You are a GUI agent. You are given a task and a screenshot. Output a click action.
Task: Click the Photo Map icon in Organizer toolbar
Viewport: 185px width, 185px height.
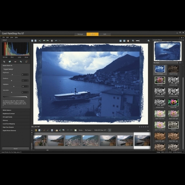point(64,130)
